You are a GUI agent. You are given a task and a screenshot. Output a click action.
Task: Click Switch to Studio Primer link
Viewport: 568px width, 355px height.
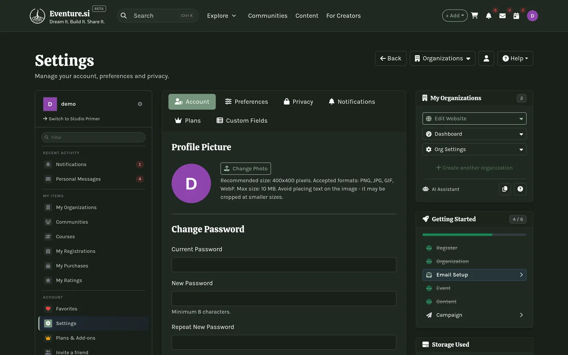(x=71, y=119)
